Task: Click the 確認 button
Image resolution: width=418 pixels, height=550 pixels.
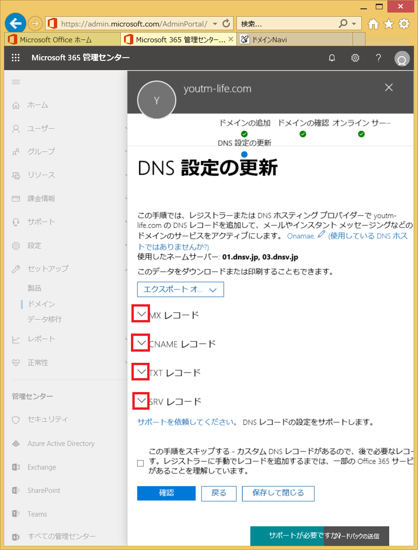Action: point(166,493)
